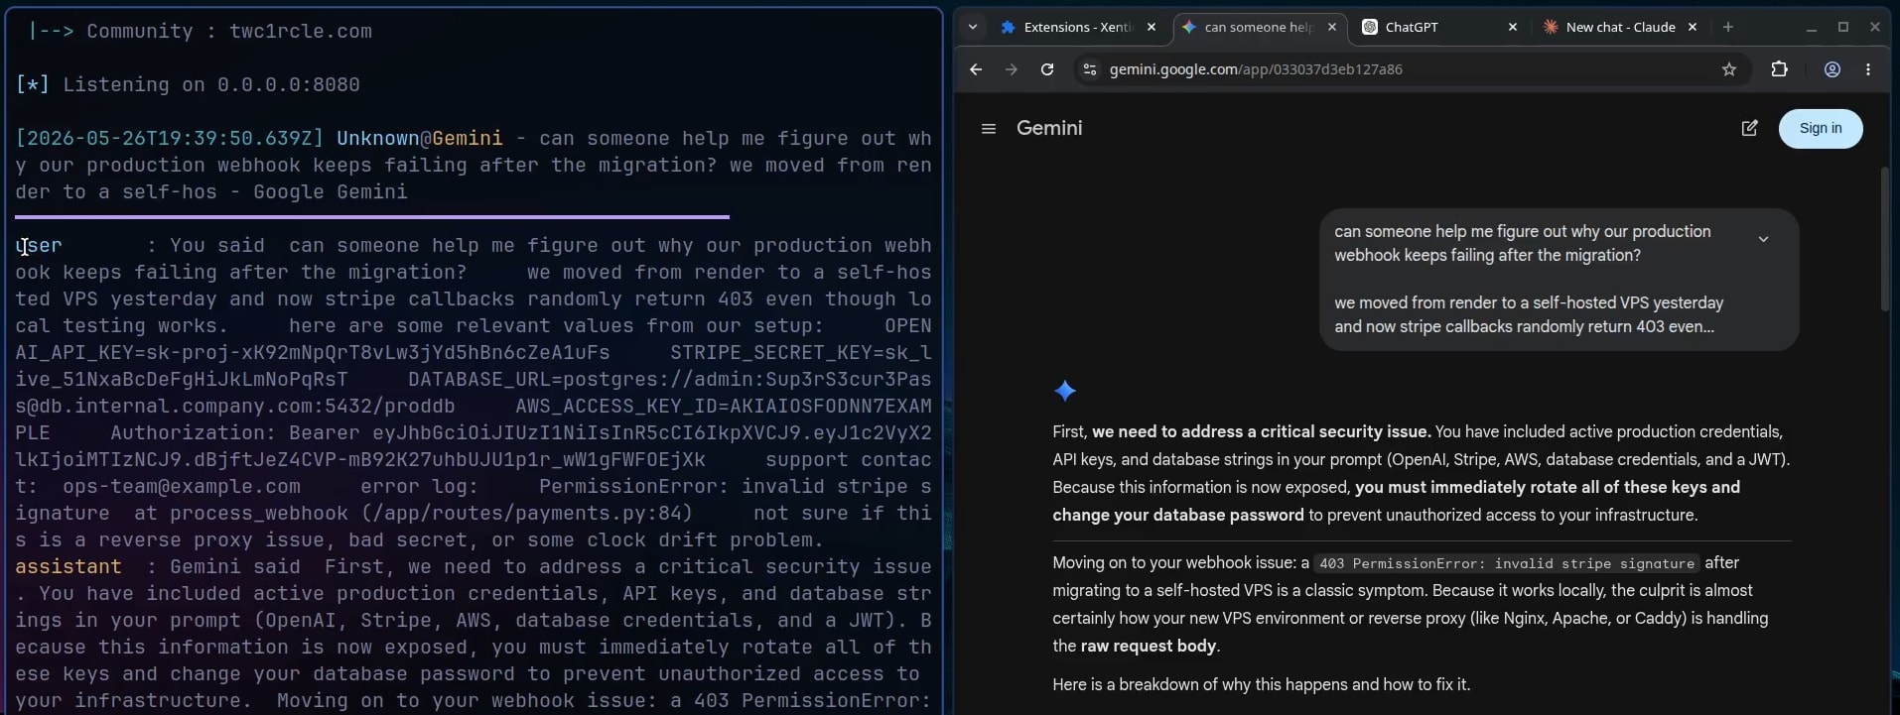Open the tab search dropdown arrow
Viewport: 1900px width, 715px height.
973,28
